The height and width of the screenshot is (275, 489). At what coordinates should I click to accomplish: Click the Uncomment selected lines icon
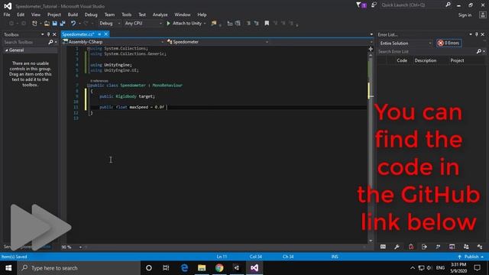pos(256,24)
